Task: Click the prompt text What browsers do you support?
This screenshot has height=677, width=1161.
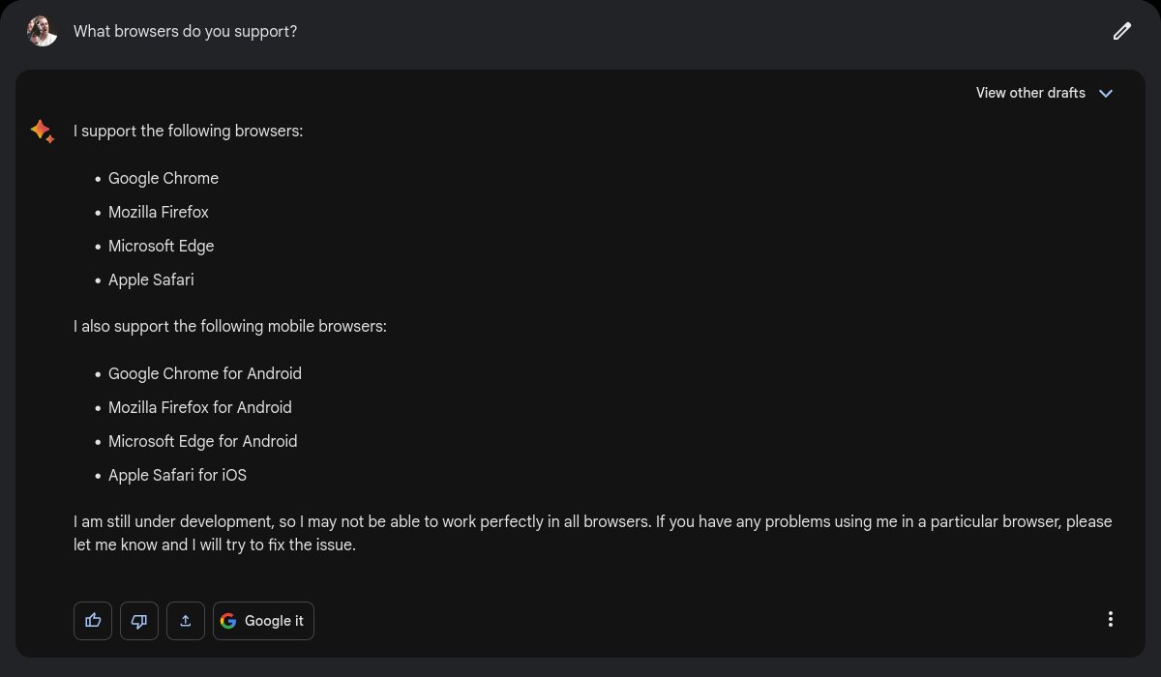Action: (185, 32)
